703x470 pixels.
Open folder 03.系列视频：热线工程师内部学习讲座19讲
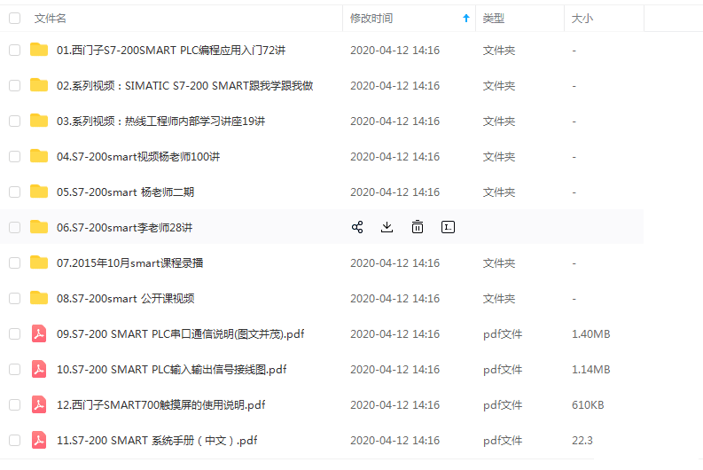point(160,121)
